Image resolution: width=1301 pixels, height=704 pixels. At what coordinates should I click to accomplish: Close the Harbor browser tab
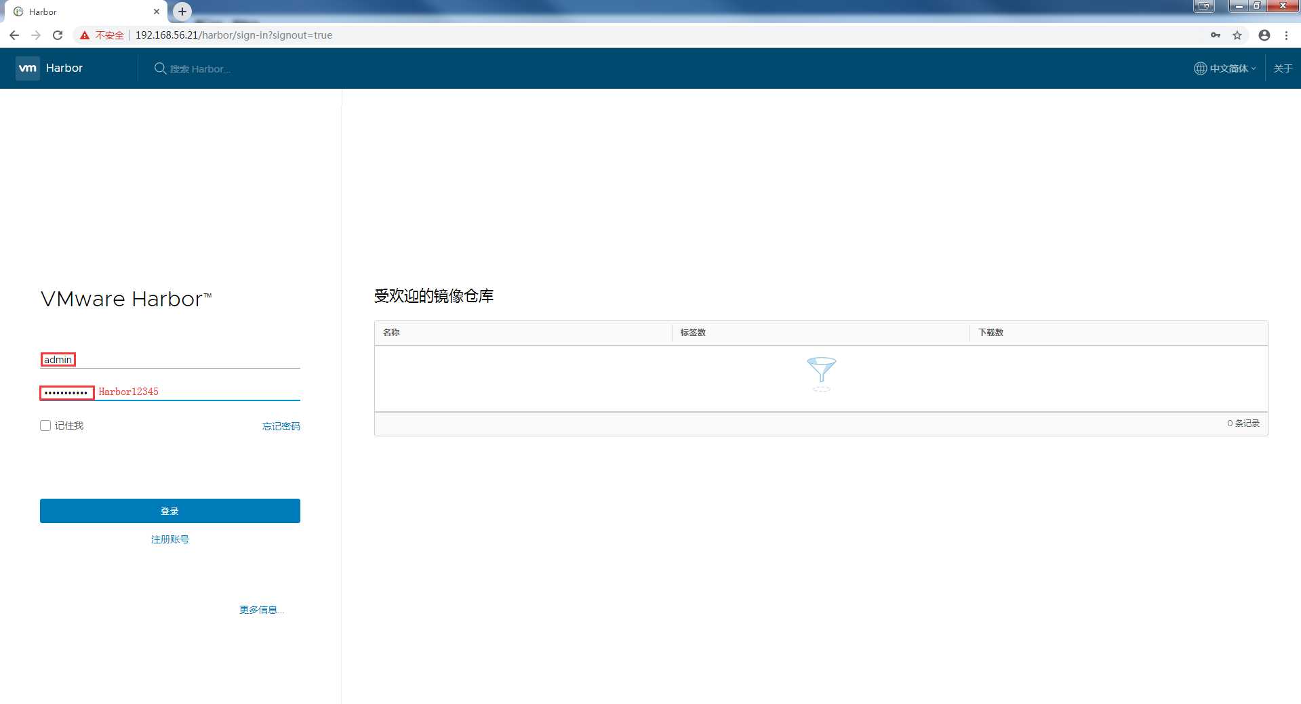pyautogui.click(x=157, y=12)
